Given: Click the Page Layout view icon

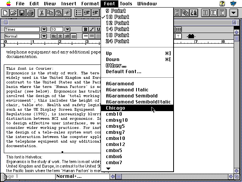Looking at the screenshot, I should pyautogui.click(x=214, y=13).
